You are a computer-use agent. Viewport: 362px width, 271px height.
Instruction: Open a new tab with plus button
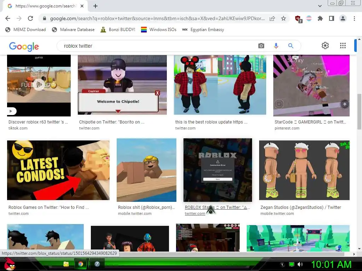tap(95, 6)
